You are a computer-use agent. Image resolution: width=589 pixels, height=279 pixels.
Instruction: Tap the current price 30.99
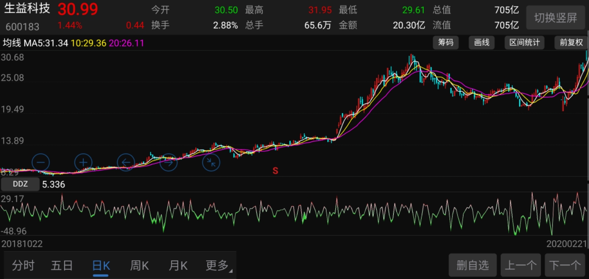coord(78,9)
